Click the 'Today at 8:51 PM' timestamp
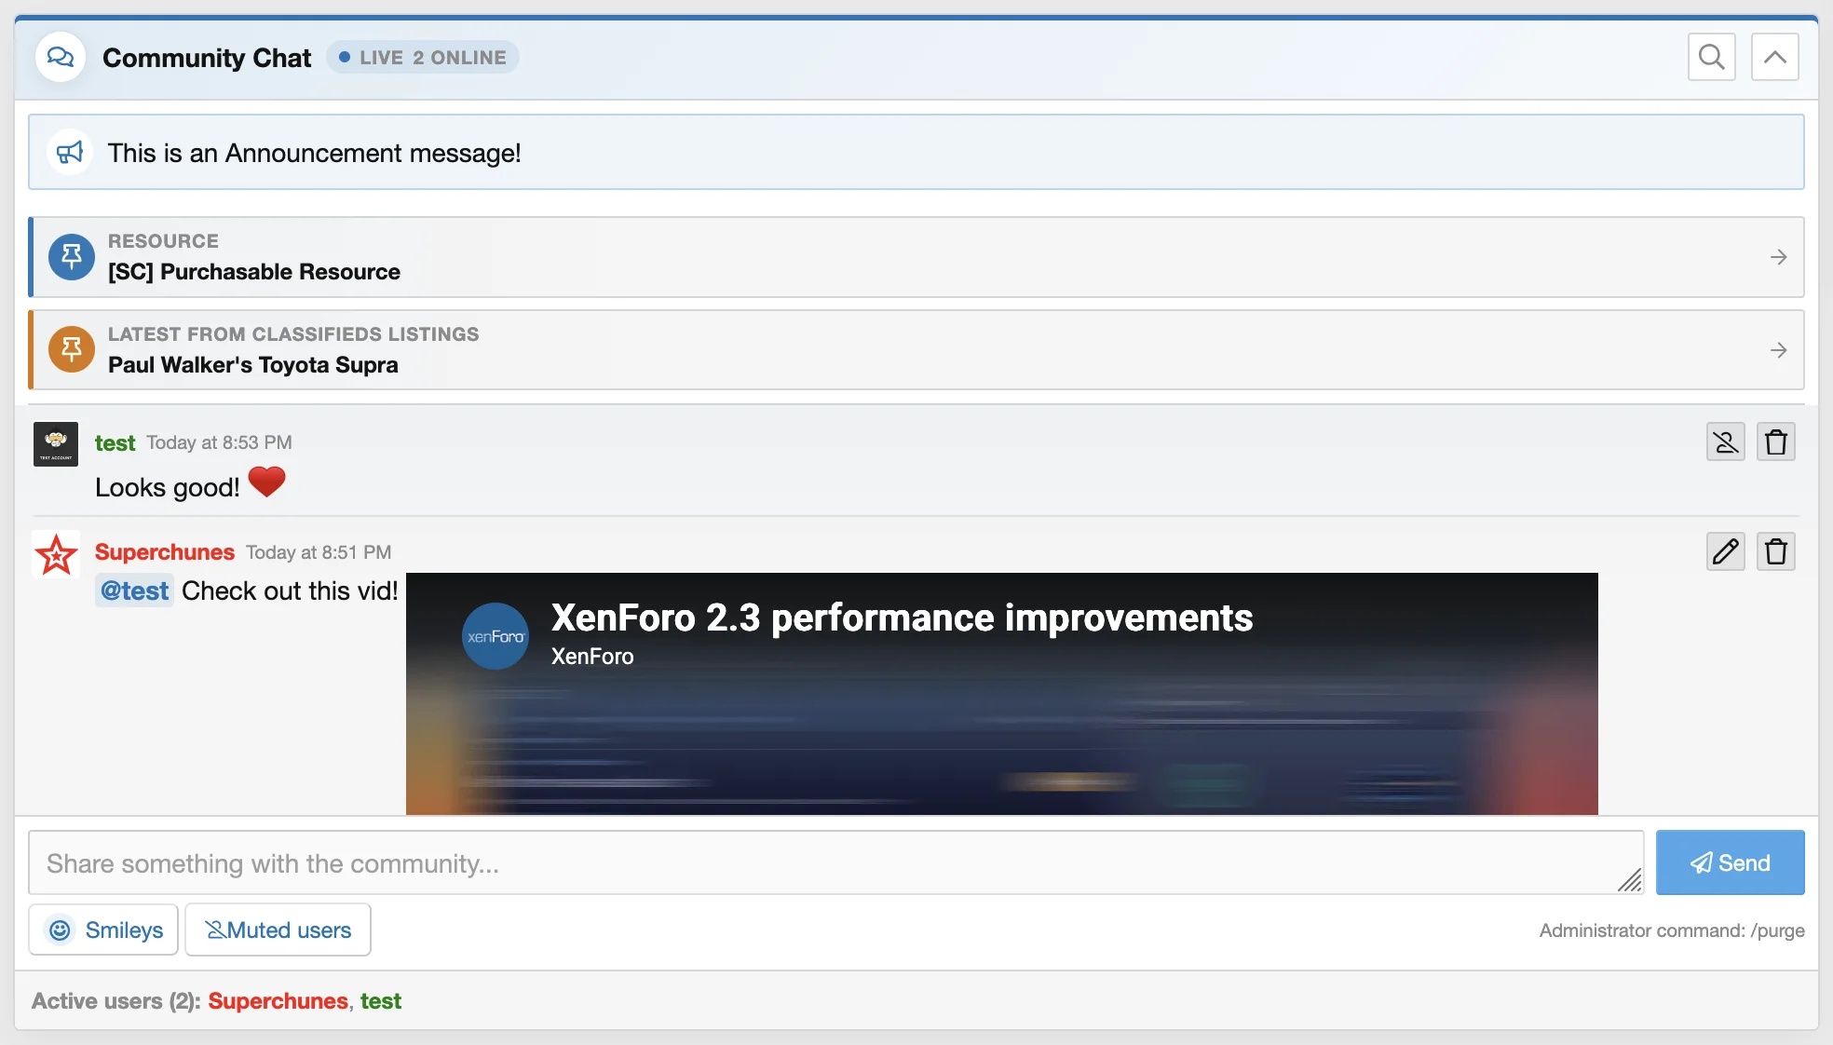Screen dimensions: 1833x1045 point(319,552)
